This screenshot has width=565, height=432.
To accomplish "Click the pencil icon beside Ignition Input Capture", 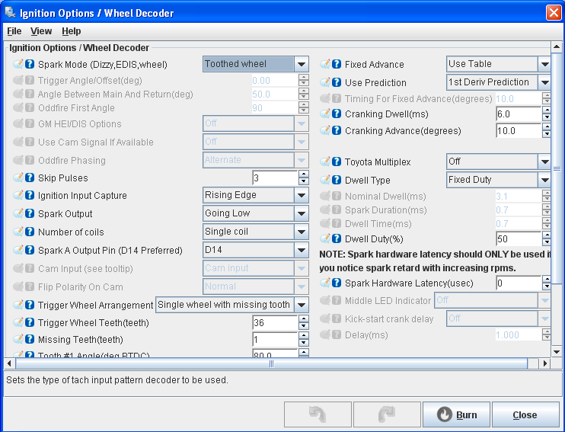I will (18, 196).
